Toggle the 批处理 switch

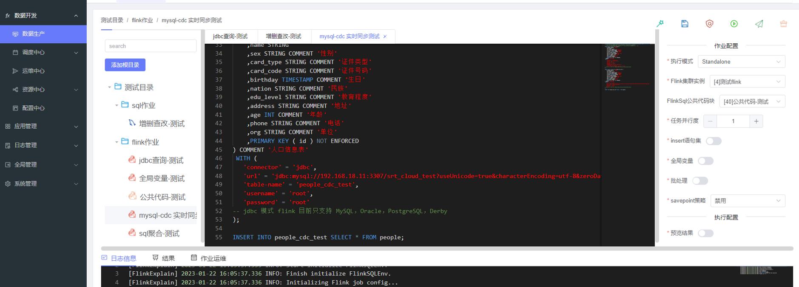[700, 181]
